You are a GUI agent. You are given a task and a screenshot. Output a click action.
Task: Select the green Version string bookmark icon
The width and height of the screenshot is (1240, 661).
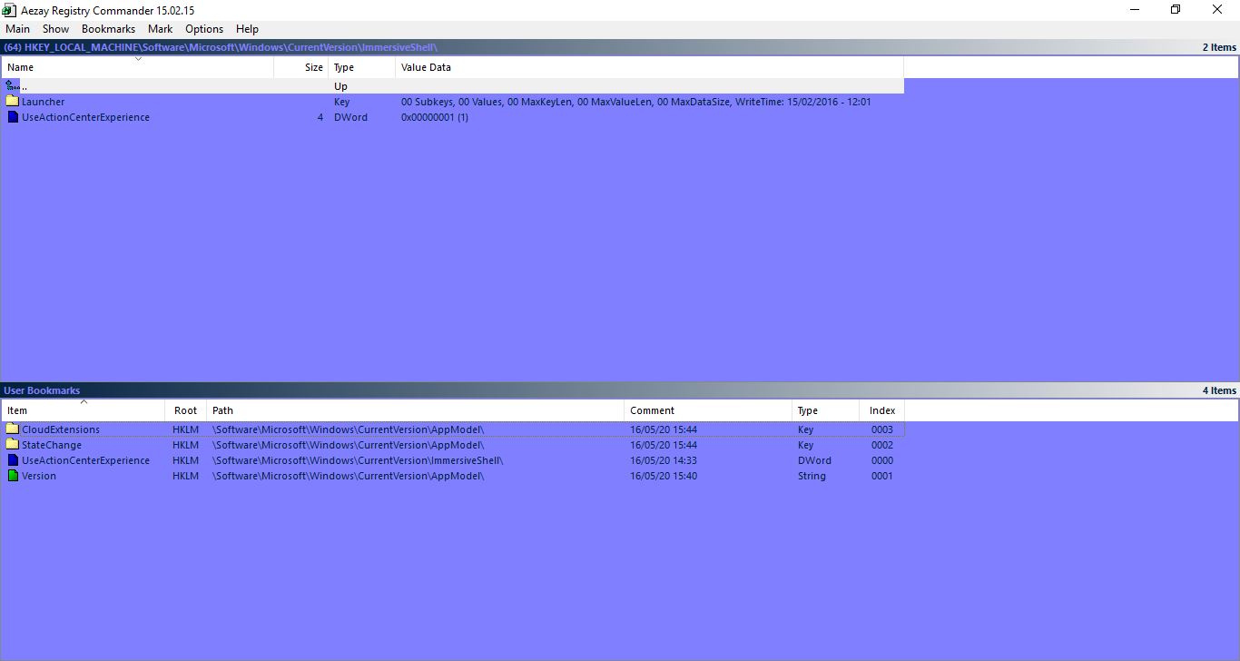(11, 475)
